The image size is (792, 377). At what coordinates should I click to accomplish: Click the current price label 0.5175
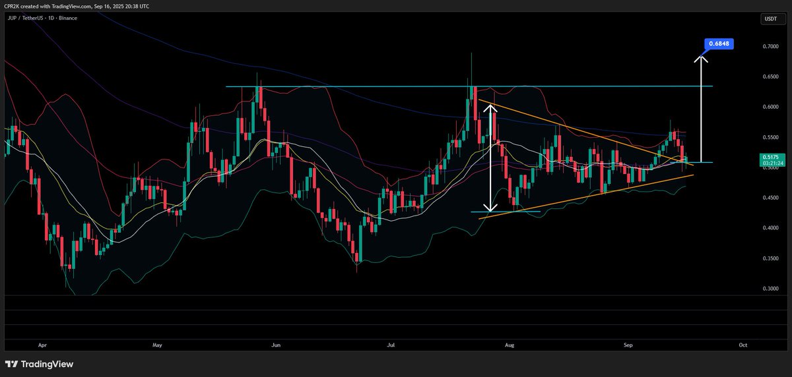point(770,156)
